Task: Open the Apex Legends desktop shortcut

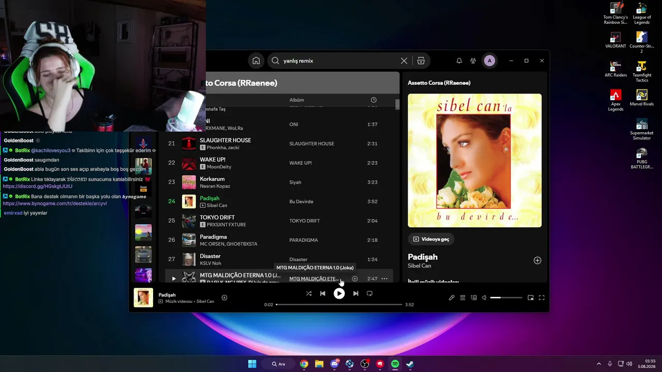Action: (x=615, y=101)
